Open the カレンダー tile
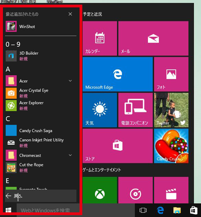The height and width of the screenshot is (217, 201). click(100, 38)
